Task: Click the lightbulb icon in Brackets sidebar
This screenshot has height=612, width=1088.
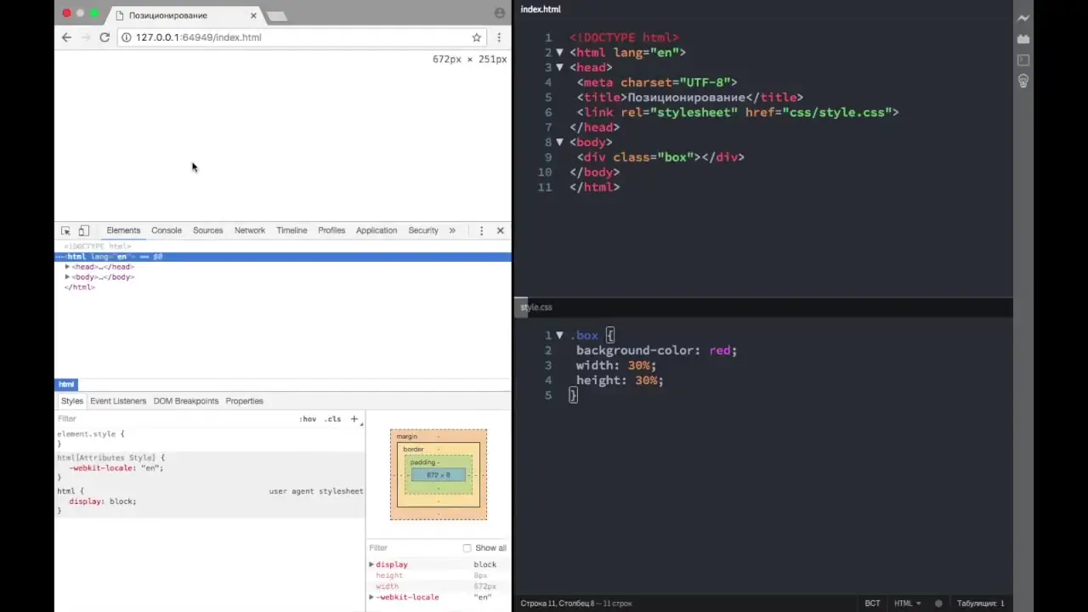Action: click(1023, 82)
